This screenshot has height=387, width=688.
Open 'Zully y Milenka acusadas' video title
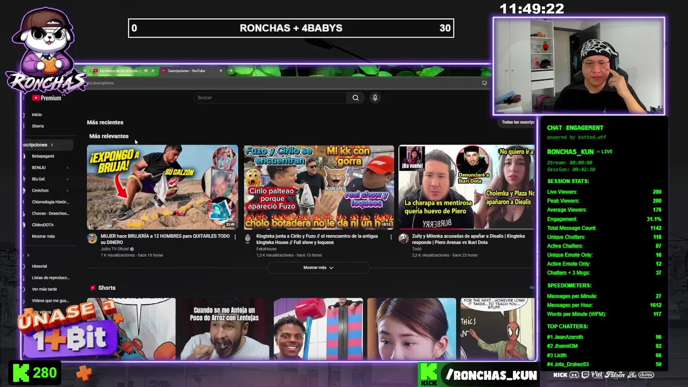click(x=468, y=239)
